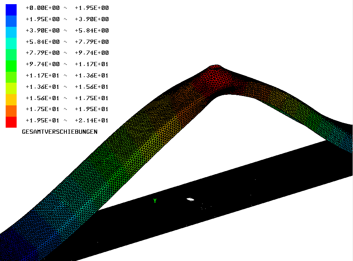Click the +0.00E+00 minimum value text

pos(43,8)
